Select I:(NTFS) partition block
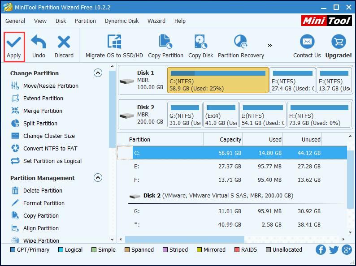 click(263, 115)
